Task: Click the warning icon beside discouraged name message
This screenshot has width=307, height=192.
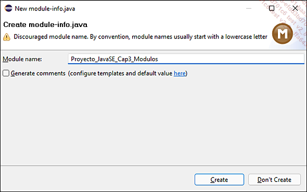Action: point(7,37)
